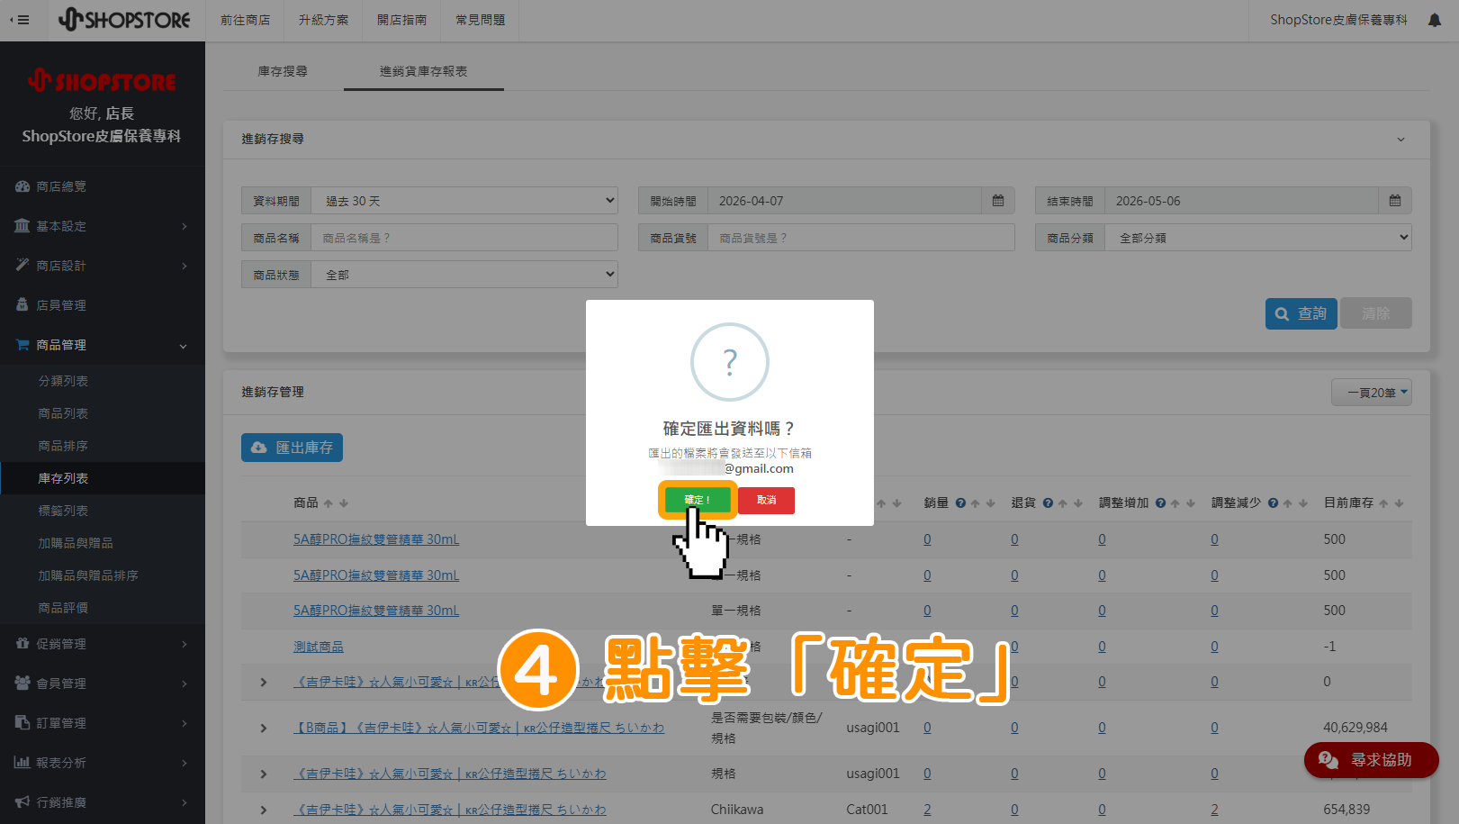Click the help icon next to 調整減少
The image size is (1459, 824).
tap(1273, 503)
